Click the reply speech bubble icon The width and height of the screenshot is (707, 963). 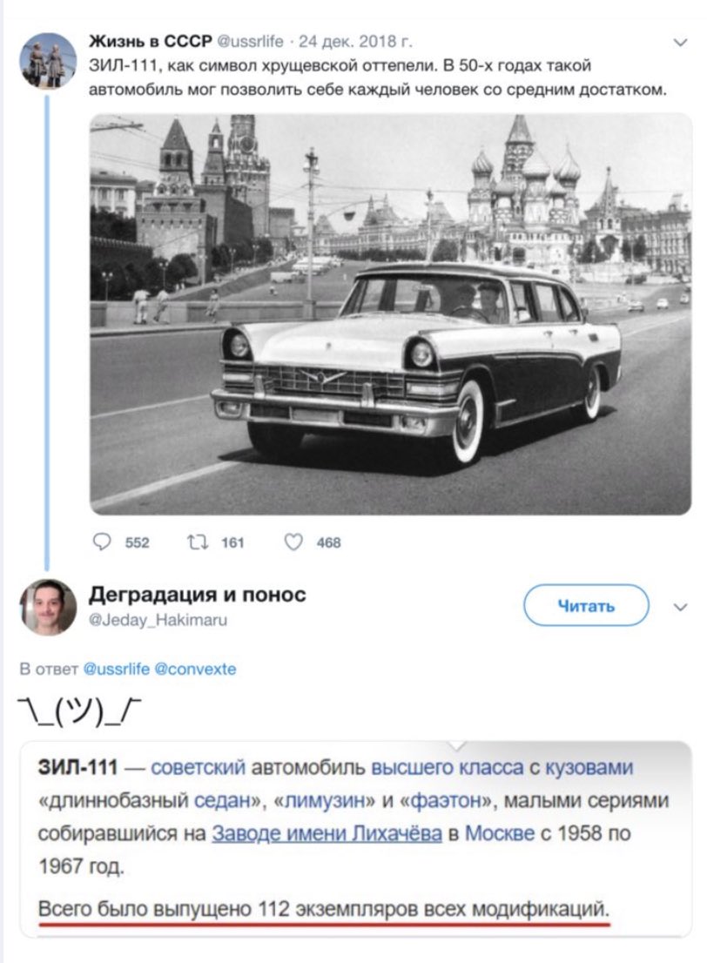(104, 542)
